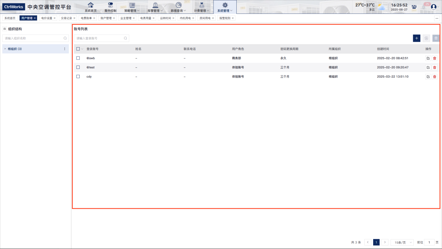Click the 请输入组织名称 search field
This screenshot has height=249, width=442.
[33, 38]
